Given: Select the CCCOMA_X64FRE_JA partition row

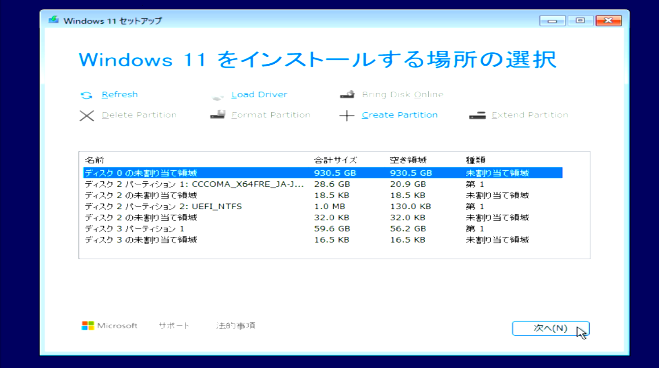Looking at the screenshot, I should [323, 184].
